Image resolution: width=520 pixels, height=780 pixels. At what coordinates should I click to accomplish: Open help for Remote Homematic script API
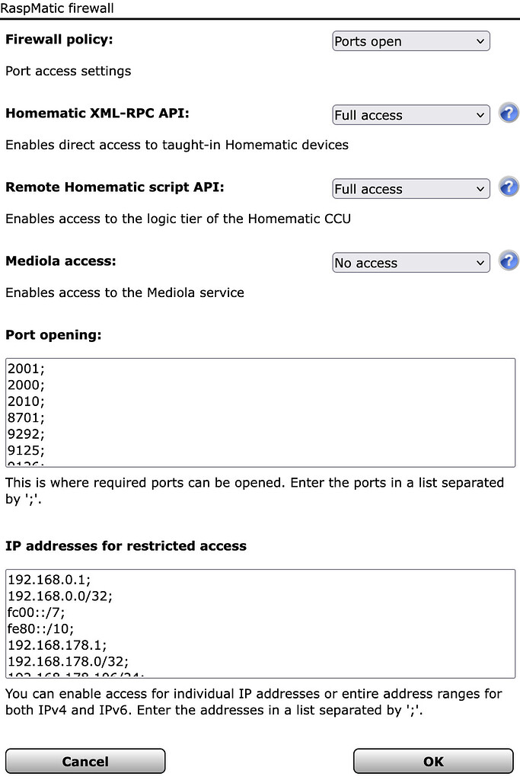[x=508, y=187]
